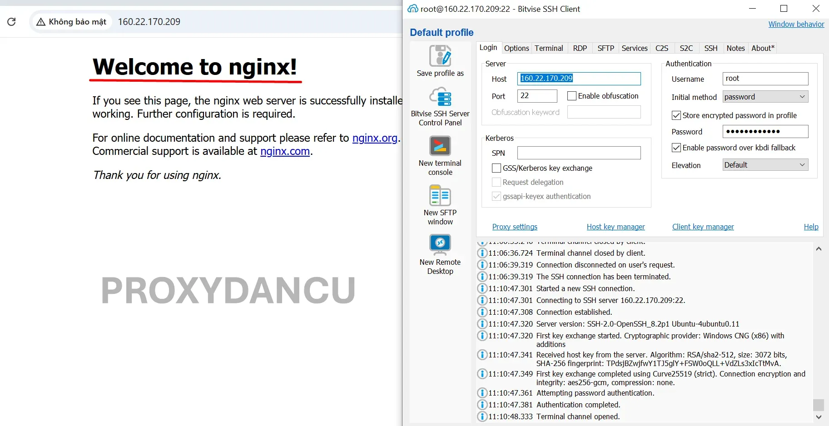Click info icon for 11:06:36.724 log entry
829x426 pixels.
(x=482, y=253)
